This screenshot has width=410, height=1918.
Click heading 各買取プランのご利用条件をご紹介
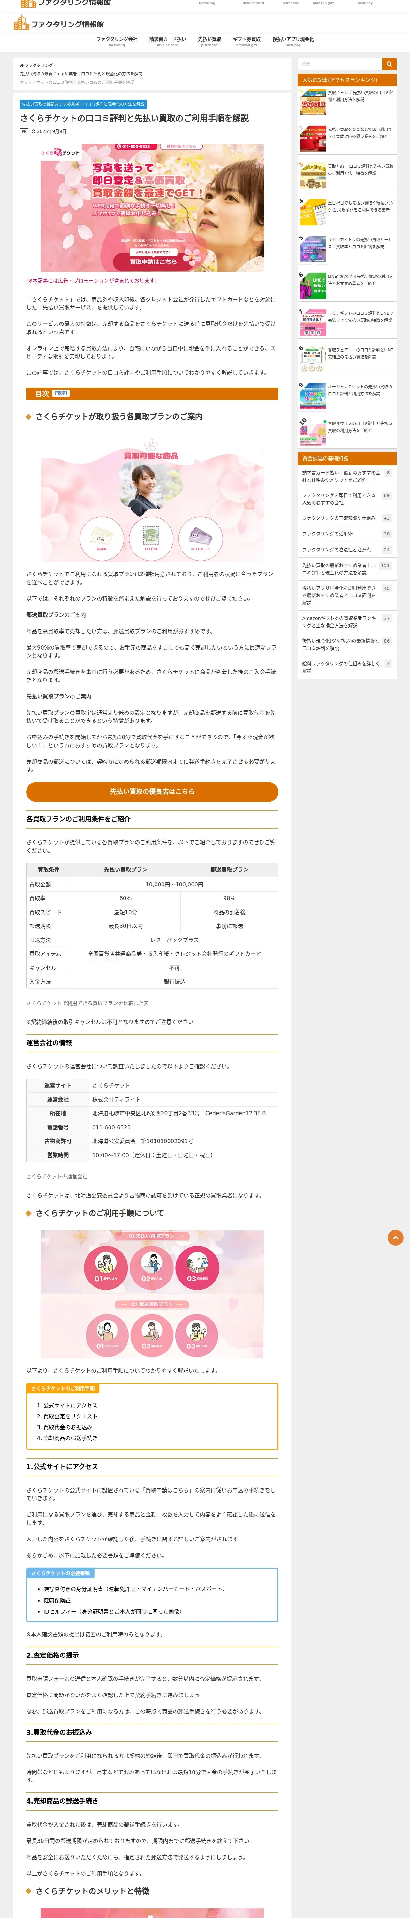(x=78, y=818)
